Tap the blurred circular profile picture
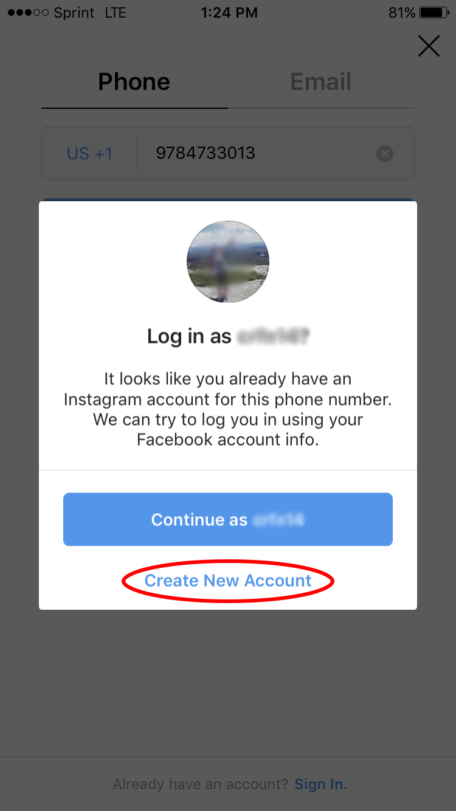The height and width of the screenshot is (811, 456). (x=228, y=261)
